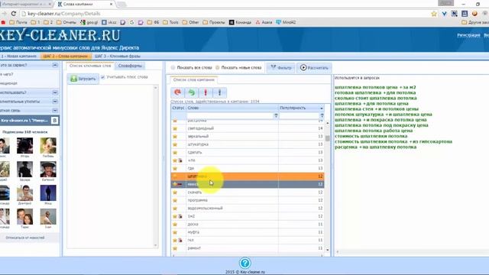
Task: Click the VK logo icon in sidebar widget
Action: tap(54, 121)
